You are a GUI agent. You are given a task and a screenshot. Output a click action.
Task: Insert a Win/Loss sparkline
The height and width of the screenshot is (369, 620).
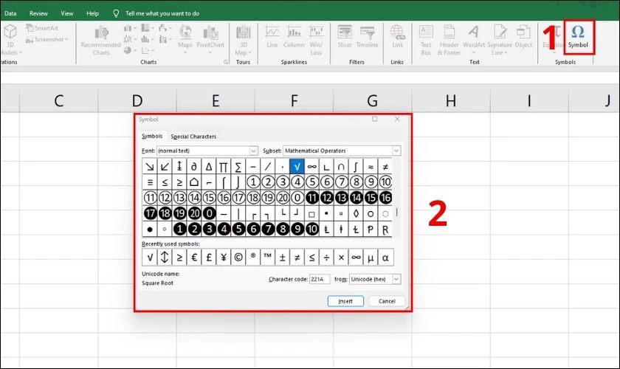tap(316, 41)
